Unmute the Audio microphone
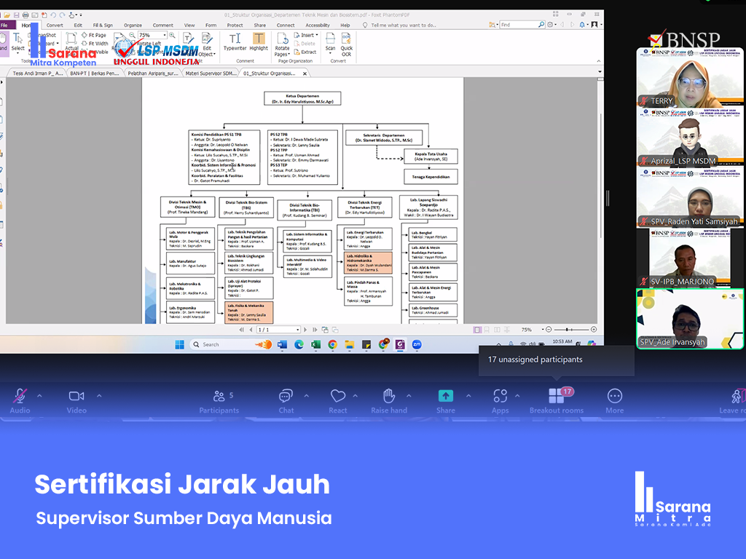The image size is (746, 559). (20, 400)
